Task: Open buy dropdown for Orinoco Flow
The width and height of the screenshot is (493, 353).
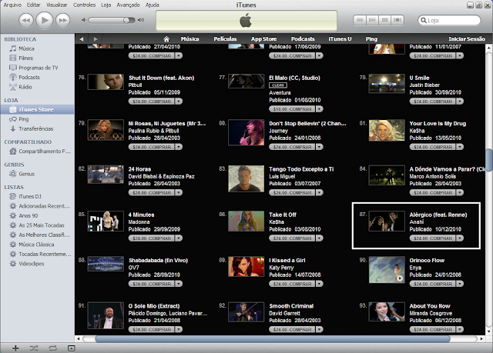Action: [x=460, y=284]
